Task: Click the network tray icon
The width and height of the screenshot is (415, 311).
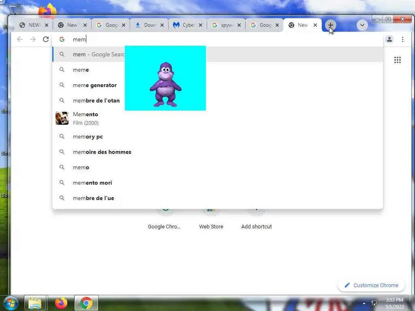Action: click(x=374, y=303)
